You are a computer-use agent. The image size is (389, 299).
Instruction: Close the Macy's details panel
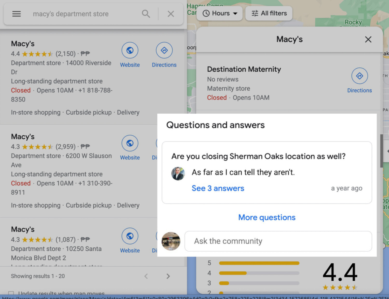368,39
